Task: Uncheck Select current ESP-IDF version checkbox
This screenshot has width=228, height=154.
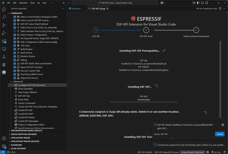Action: [x=15, y=20]
